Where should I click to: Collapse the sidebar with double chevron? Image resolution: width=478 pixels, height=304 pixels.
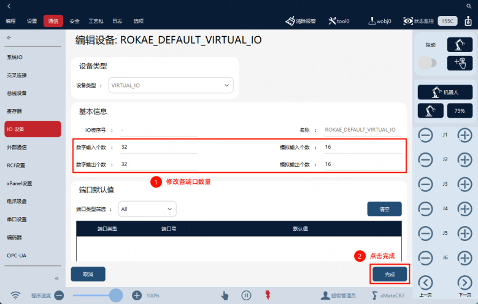click(56, 278)
